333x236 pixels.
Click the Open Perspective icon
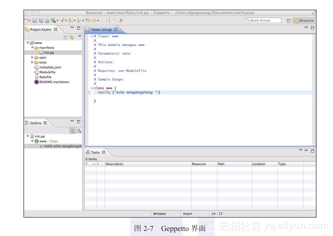[x=288, y=21]
